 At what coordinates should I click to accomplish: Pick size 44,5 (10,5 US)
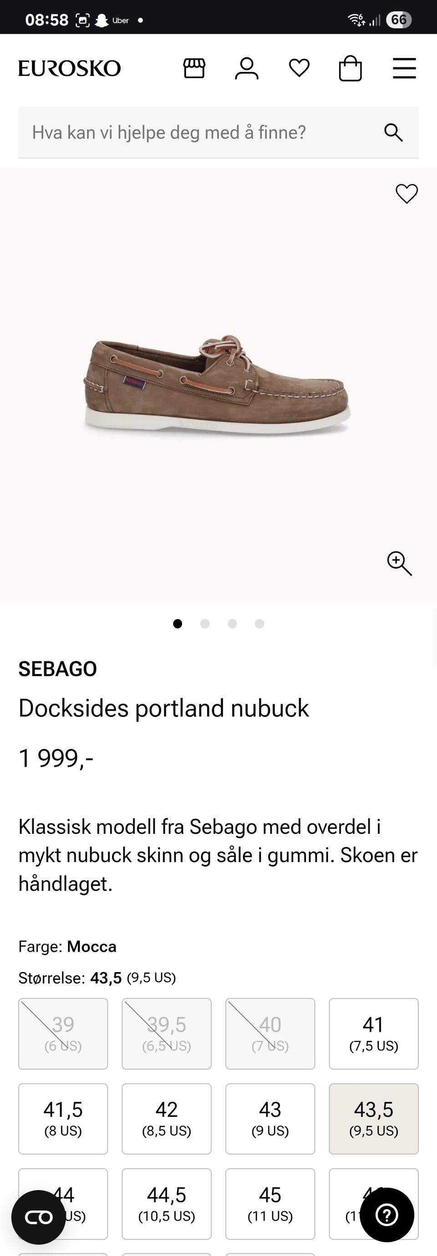(x=167, y=1204)
